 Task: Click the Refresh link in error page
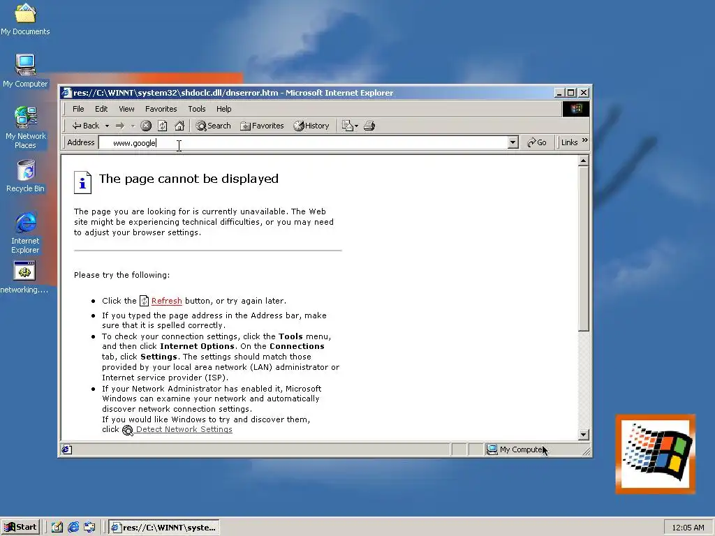166,301
